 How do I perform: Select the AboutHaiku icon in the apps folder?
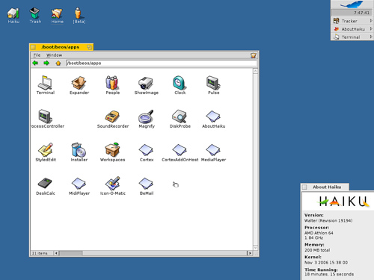(213, 116)
